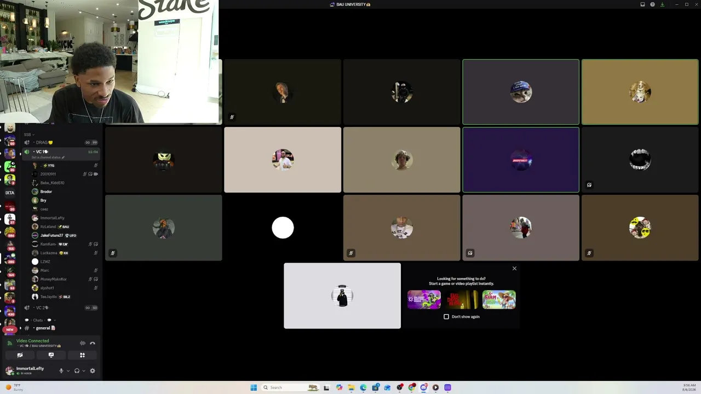Disconnect from voice channel
The width and height of the screenshot is (701, 394).
click(93, 343)
